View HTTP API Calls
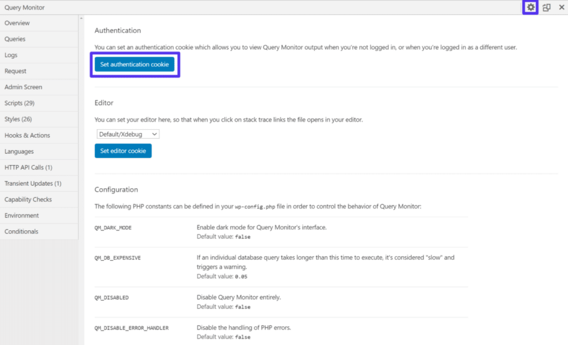This screenshot has width=568, height=345. [29, 167]
